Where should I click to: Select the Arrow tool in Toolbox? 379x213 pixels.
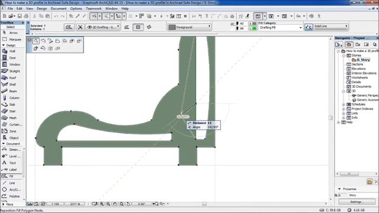(x=11, y=33)
